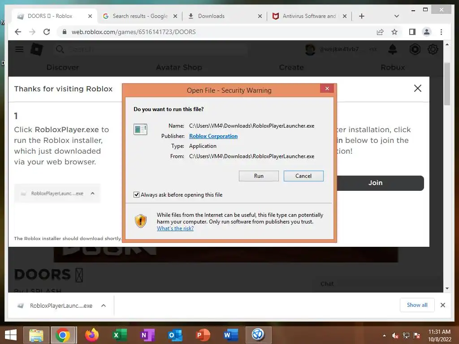
Task: Close the Security Warning dialog with X
Action: (327, 88)
